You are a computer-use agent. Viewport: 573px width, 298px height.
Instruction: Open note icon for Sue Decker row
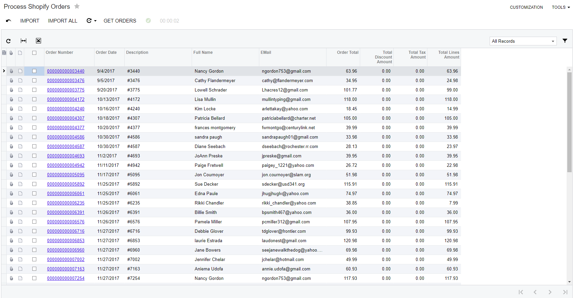[20, 184]
